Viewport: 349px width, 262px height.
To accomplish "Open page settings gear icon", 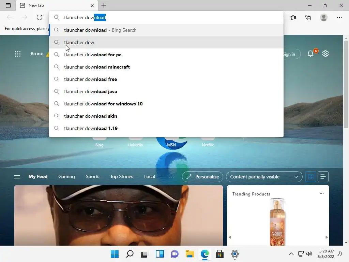I will coord(325,54).
